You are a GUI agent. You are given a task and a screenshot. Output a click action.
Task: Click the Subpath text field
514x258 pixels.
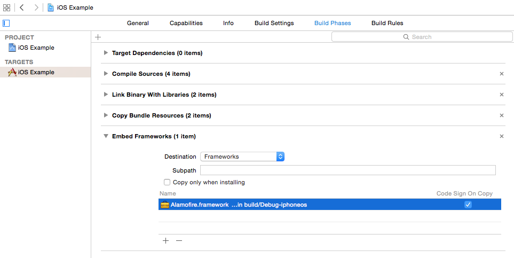click(347, 170)
